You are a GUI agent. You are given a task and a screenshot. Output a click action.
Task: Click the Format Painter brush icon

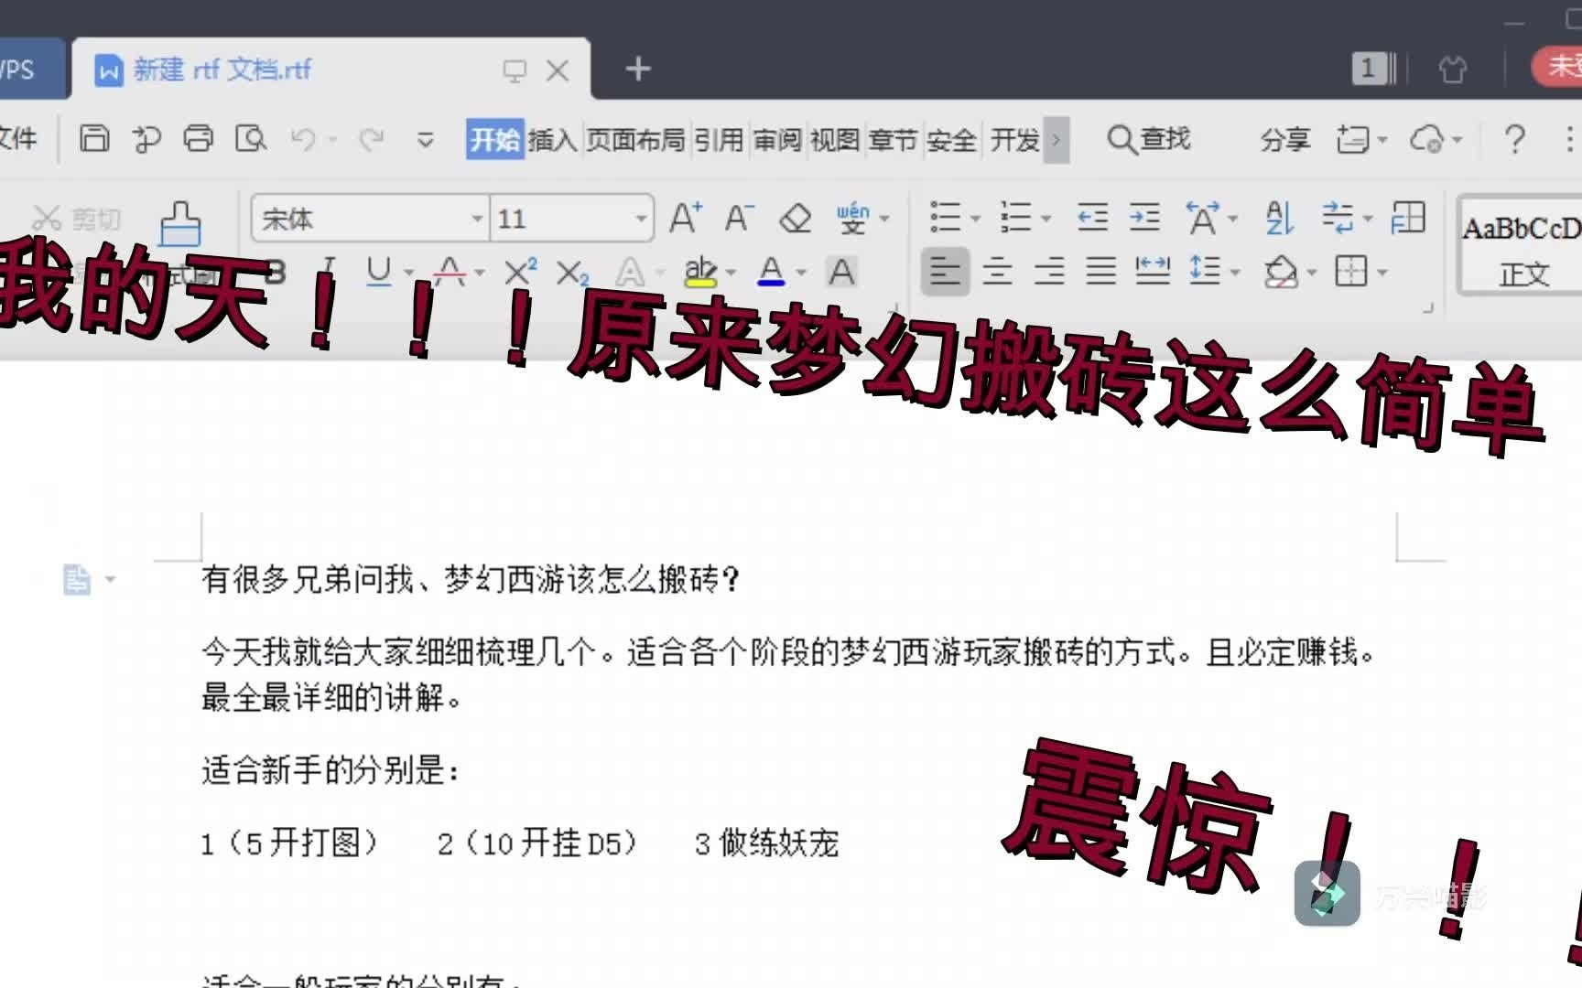180,223
